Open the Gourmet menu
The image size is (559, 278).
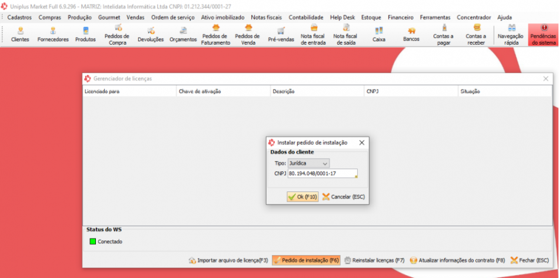(109, 17)
